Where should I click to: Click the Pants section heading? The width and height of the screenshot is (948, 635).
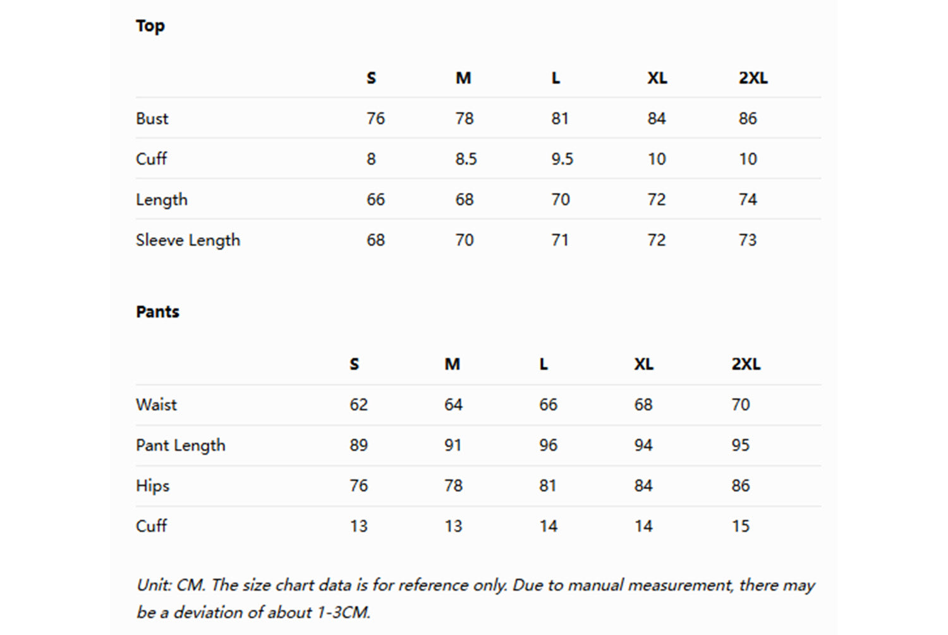(157, 312)
